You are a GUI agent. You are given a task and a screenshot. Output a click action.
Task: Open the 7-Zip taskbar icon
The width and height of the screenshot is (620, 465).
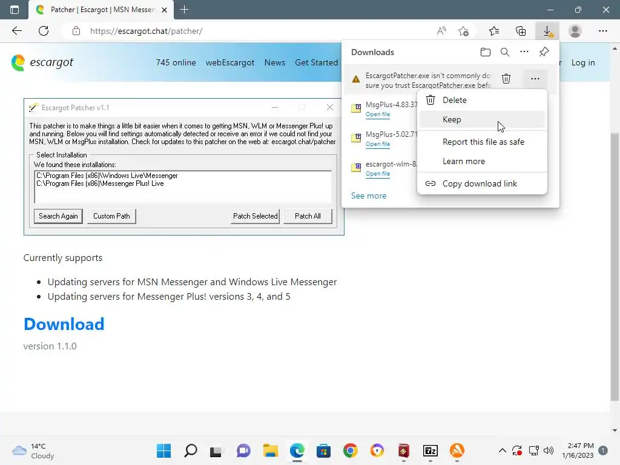(x=430, y=450)
